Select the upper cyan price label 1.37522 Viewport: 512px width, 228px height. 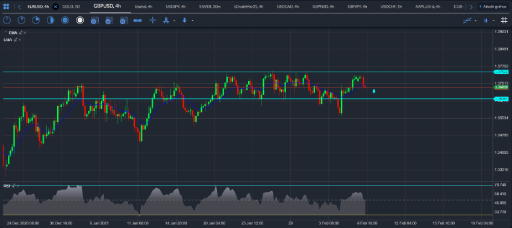pyautogui.click(x=501, y=72)
